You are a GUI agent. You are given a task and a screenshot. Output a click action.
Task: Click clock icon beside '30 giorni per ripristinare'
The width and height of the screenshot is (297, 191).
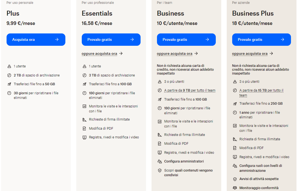coord(9,93)
